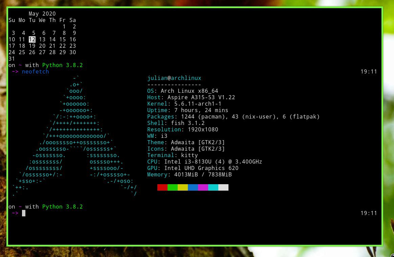The image size is (394, 257).
Task: Click the white color block in neofetch palette
Action: 223,187
